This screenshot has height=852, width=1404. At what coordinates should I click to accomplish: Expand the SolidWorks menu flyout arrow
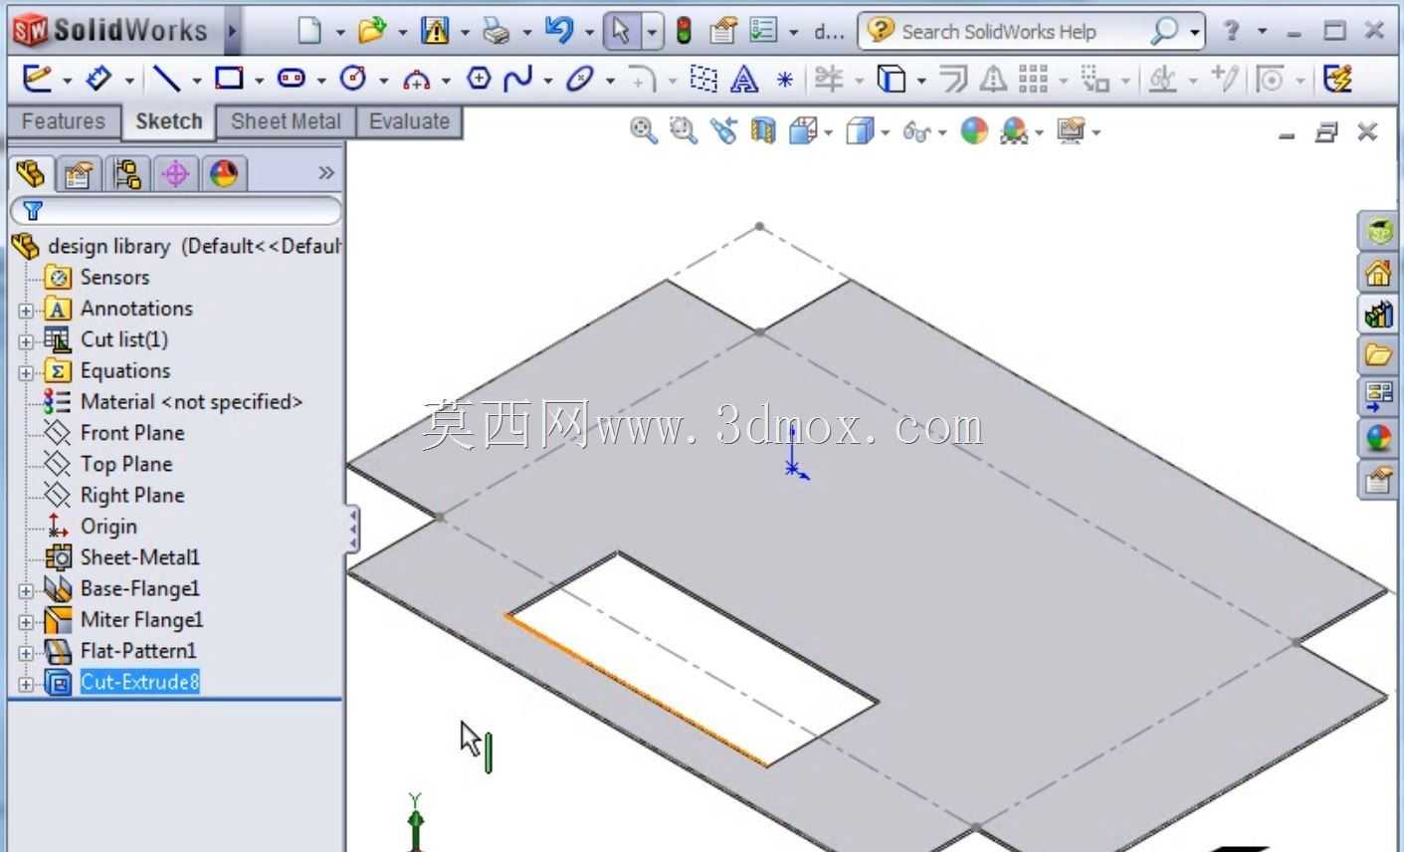[x=232, y=31]
